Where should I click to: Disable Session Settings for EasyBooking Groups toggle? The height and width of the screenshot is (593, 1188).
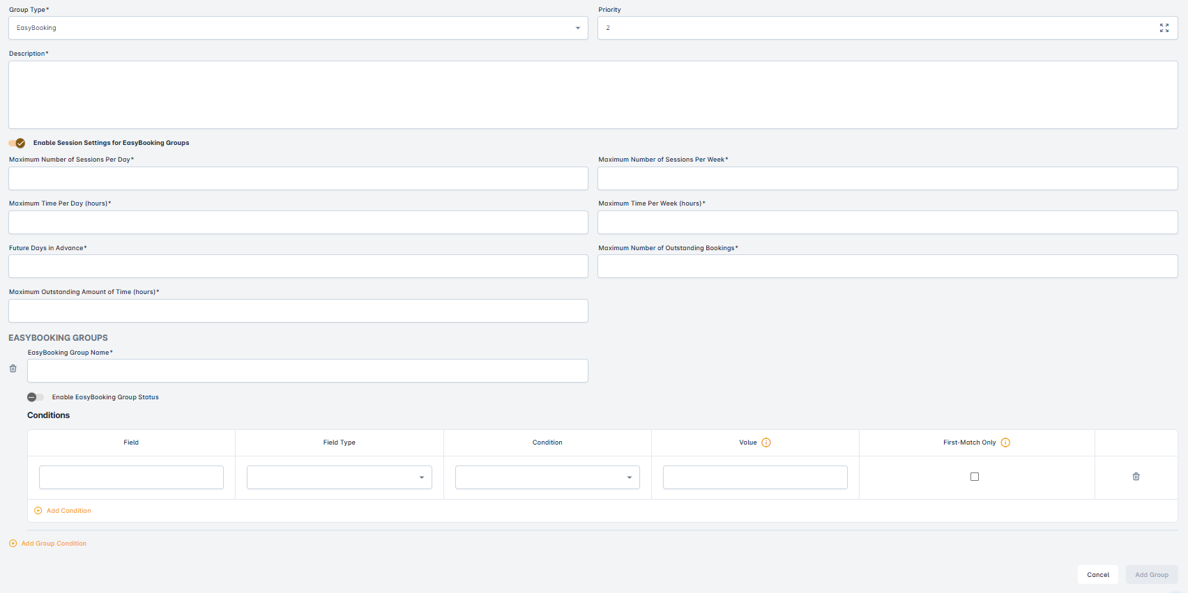17,143
